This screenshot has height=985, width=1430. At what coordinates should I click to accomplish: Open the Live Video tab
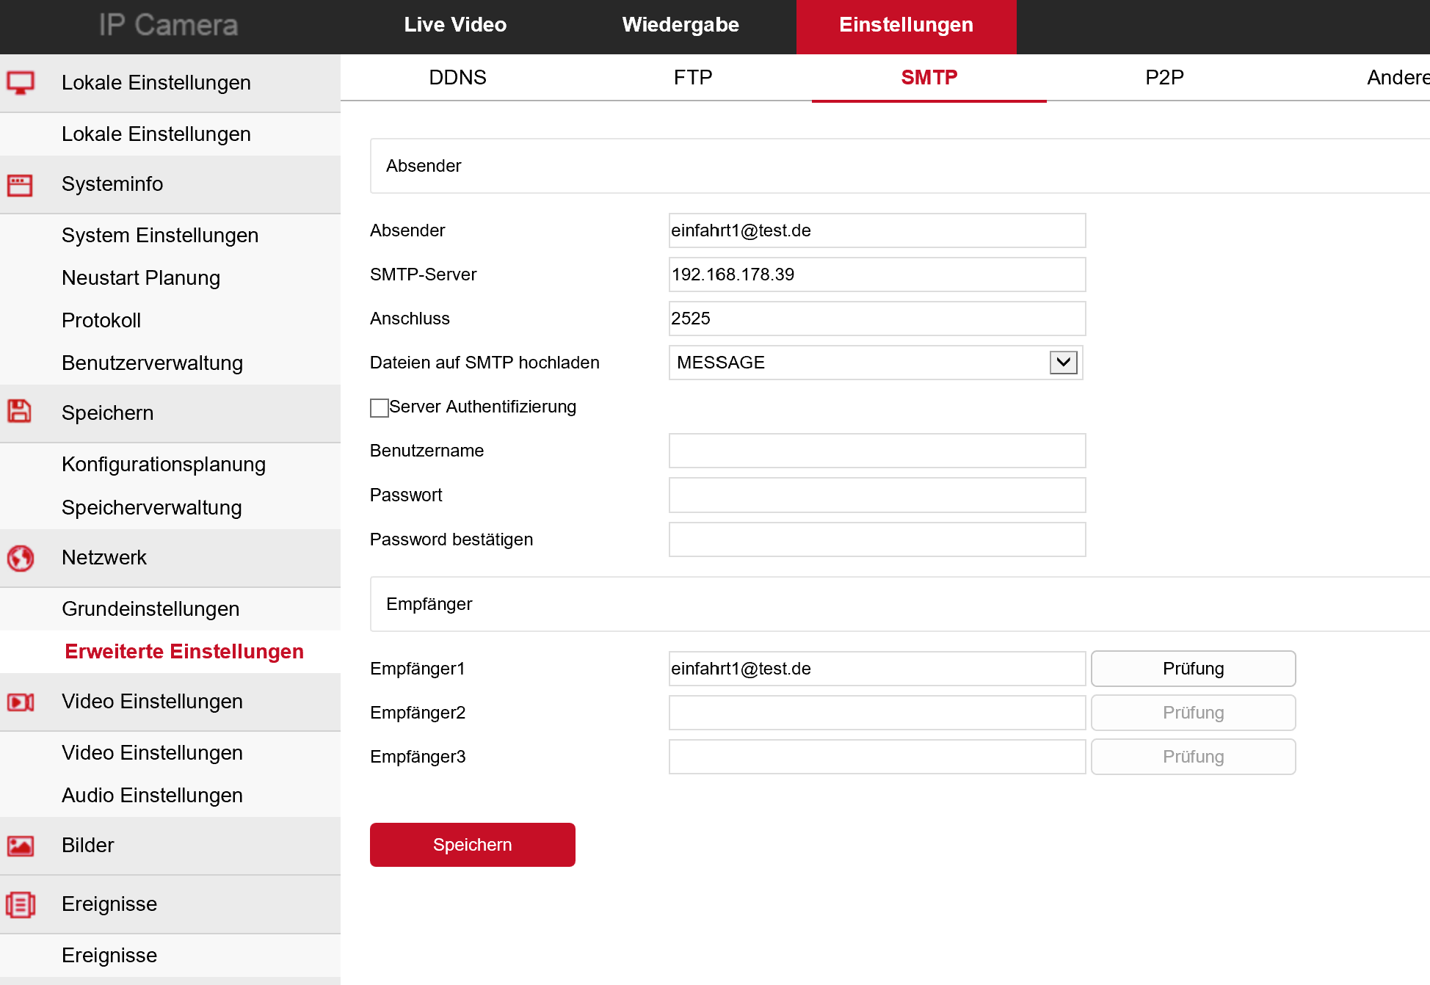coord(455,25)
